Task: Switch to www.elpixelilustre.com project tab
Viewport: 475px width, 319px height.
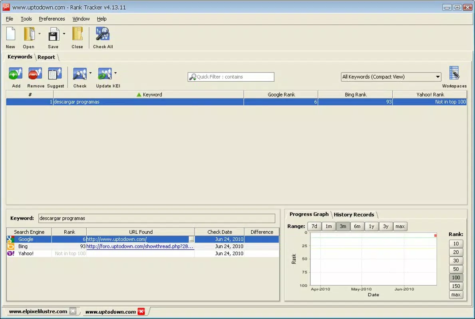Action: point(38,311)
